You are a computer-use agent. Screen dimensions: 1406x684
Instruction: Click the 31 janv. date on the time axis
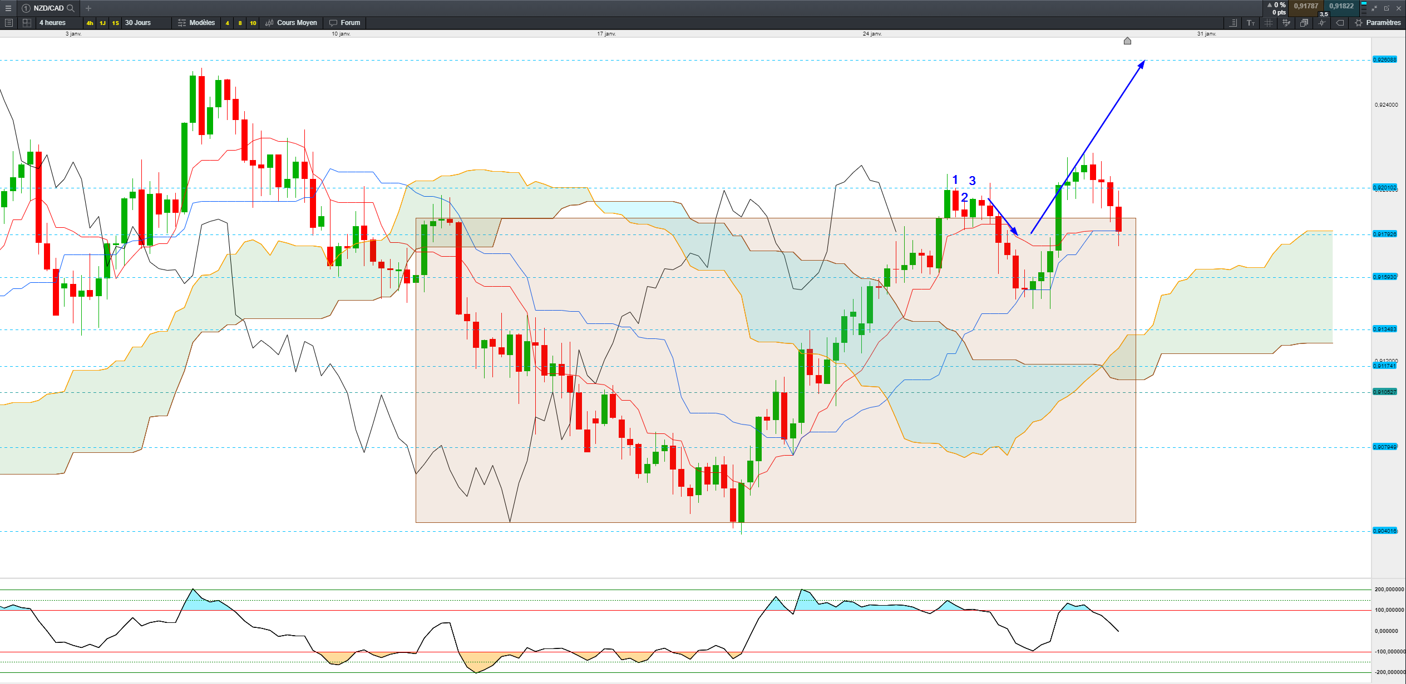[1207, 34]
